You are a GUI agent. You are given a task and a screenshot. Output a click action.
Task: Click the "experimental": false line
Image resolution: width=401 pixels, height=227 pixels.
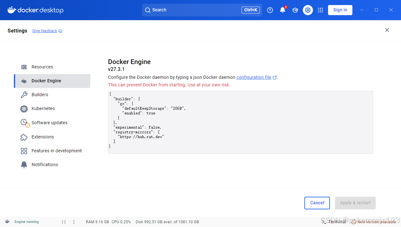[x=137, y=127]
